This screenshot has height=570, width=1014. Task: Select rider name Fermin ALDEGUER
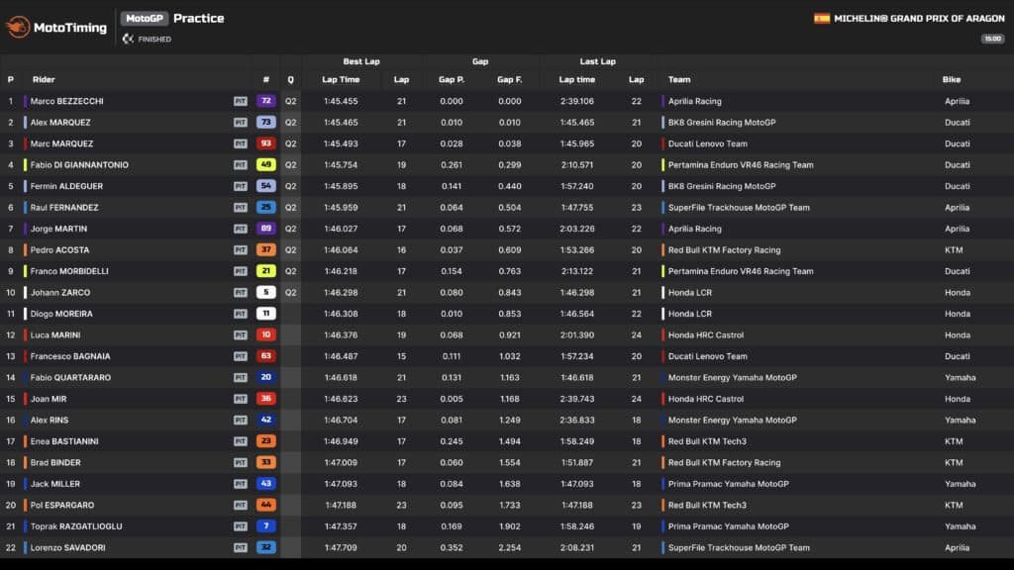pos(66,186)
